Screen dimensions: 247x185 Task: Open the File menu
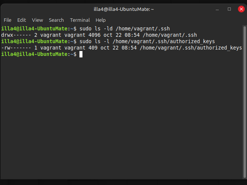point(8,20)
